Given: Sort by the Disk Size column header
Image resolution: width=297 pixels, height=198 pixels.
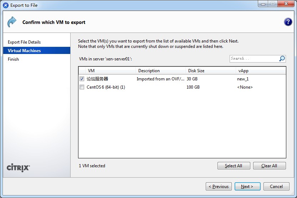Looking at the screenshot, I should point(211,71).
